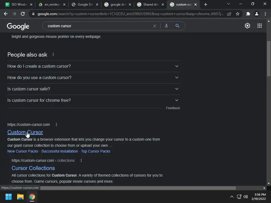
Task: Open the Cursor Collections result
Action: click(33, 168)
